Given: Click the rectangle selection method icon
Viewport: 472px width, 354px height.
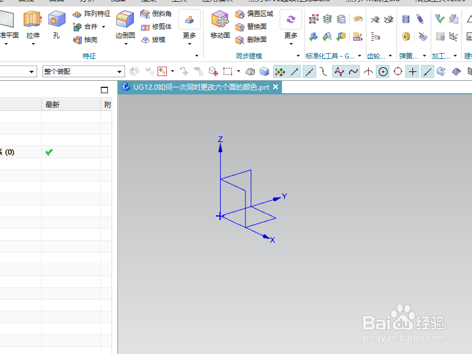Looking at the screenshot, I should click(x=228, y=71).
